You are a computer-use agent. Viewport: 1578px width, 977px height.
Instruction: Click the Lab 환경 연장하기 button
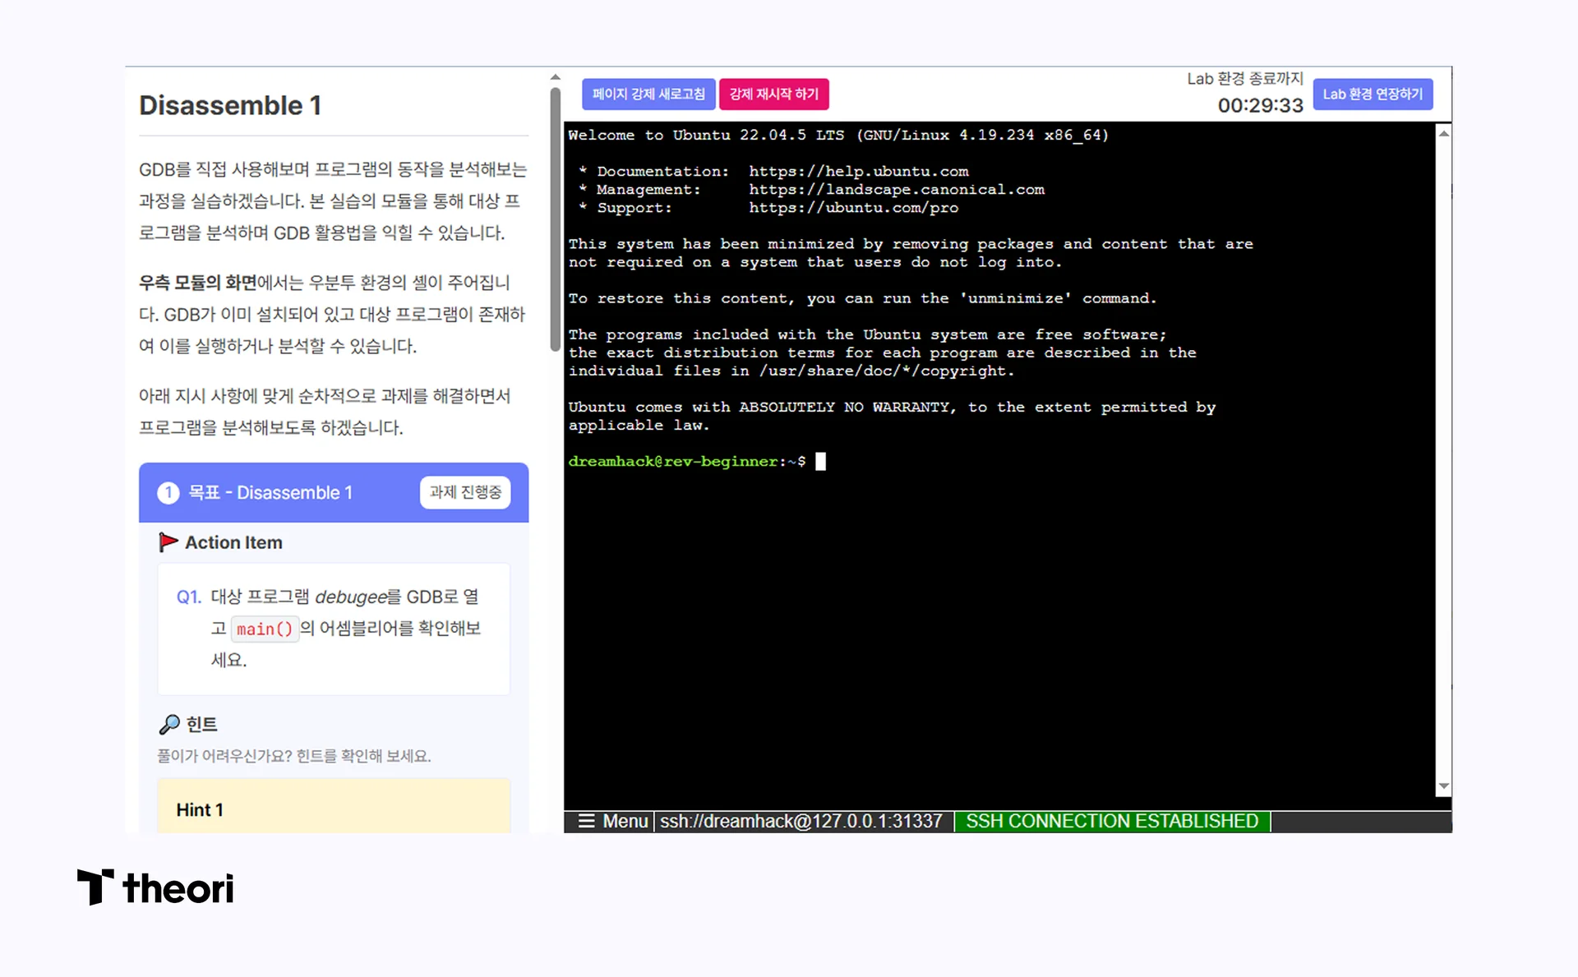click(x=1373, y=94)
